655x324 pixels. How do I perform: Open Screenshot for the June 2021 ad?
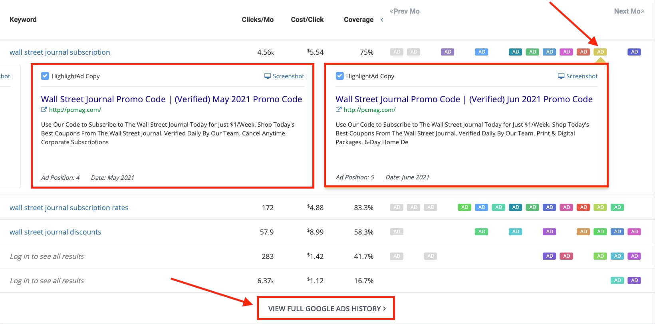coord(578,76)
